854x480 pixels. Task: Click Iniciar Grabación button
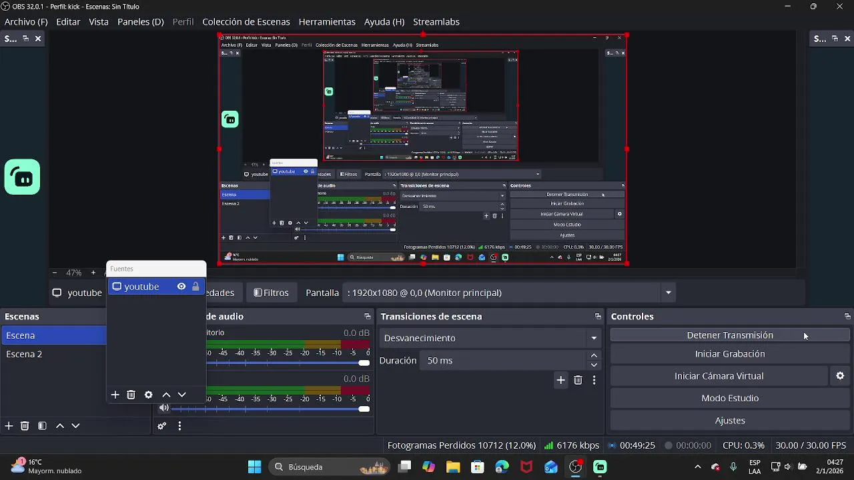click(730, 354)
